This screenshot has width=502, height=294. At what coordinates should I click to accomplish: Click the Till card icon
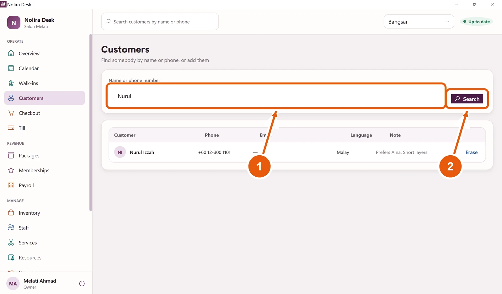point(11,128)
